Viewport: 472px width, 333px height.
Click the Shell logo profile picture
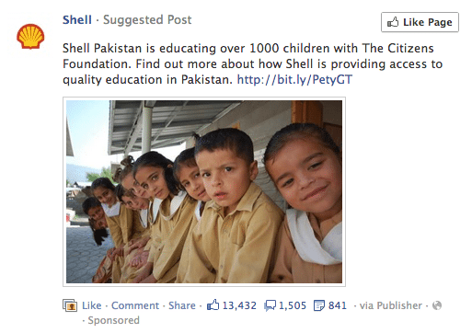(x=30, y=36)
